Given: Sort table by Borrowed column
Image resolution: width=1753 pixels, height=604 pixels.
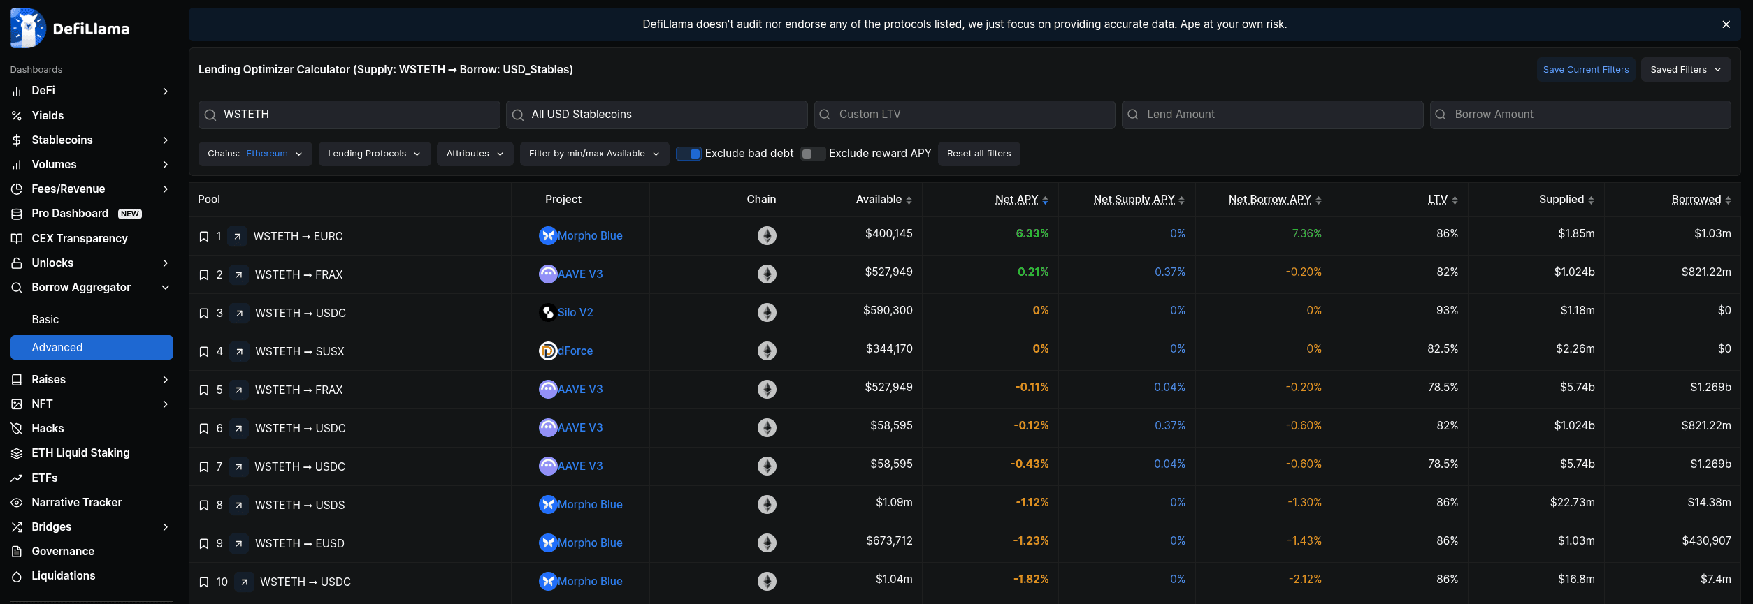Looking at the screenshot, I should click(1701, 200).
